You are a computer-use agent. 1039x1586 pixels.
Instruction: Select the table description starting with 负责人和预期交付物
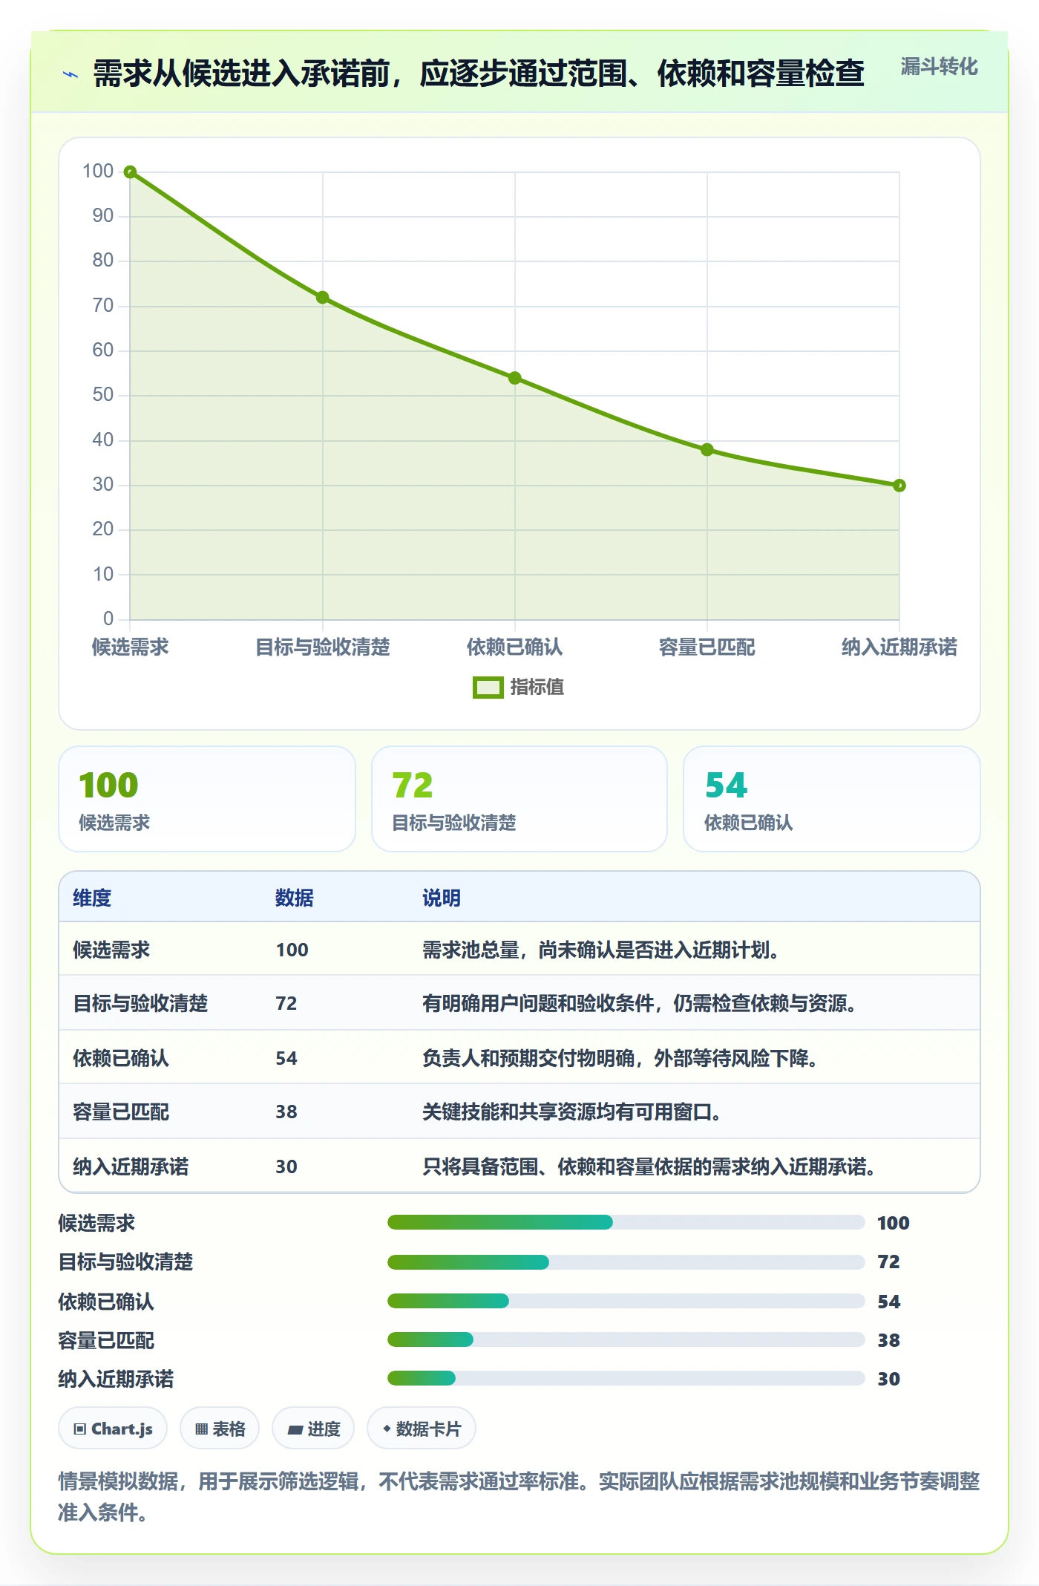(620, 1058)
